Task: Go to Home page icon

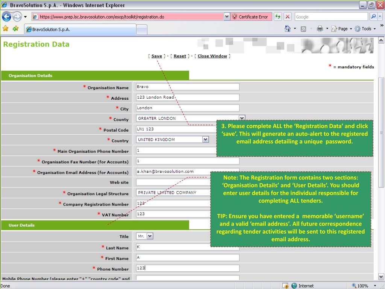Action: (287, 29)
